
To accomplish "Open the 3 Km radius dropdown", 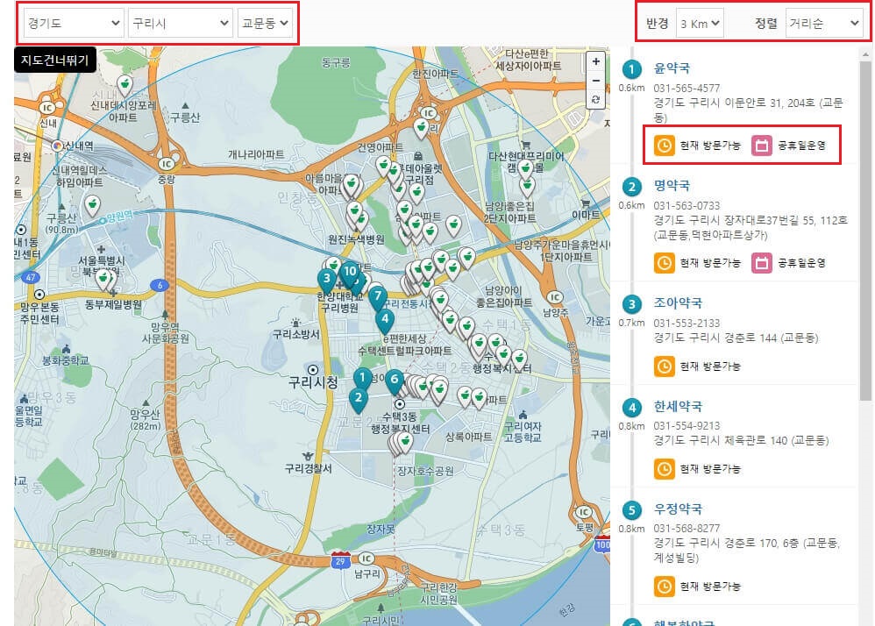I will (700, 24).
